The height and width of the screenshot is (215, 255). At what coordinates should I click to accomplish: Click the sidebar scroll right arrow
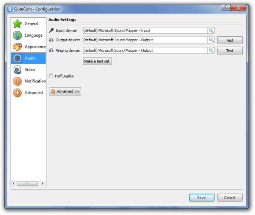(x=43, y=183)
